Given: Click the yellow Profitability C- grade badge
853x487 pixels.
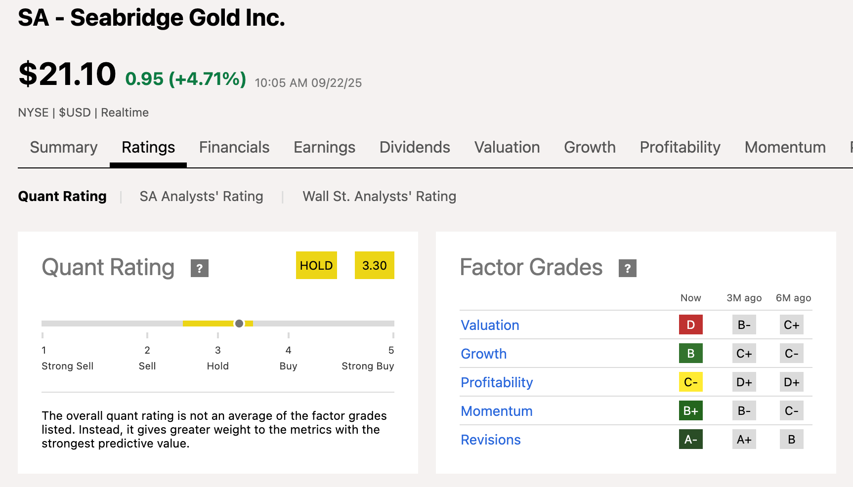Looking at the screenshot, I should [x=690, y=382].
